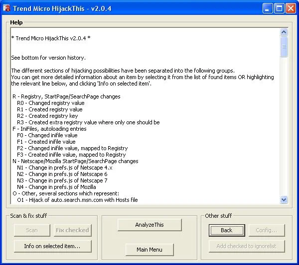Click '* Trend Micro HijackThis v2.0.4 *' header line
Image resolution: width=299 pixels, height=265 pixels.
[x=51, y=38]
